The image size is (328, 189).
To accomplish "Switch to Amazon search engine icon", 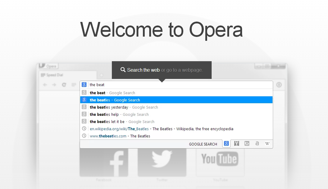I will pyautogui.click(x=257, y=143).
